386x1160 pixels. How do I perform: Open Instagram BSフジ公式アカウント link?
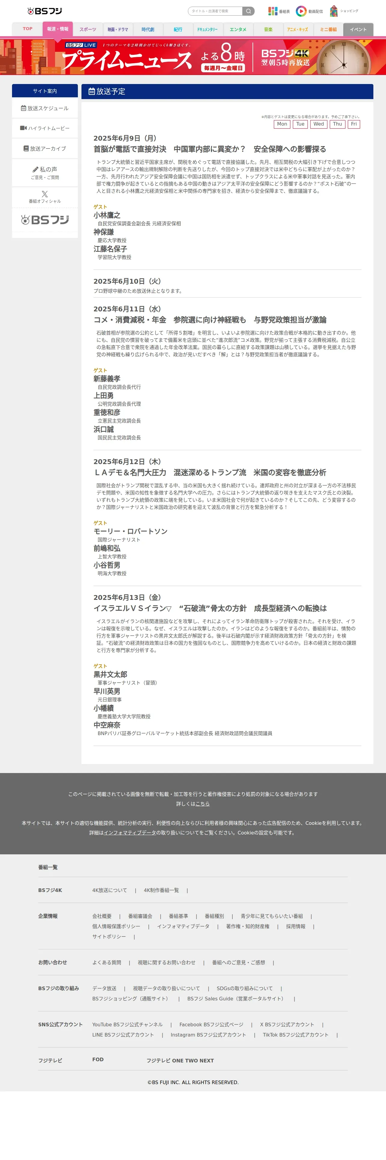point(208,1035)
